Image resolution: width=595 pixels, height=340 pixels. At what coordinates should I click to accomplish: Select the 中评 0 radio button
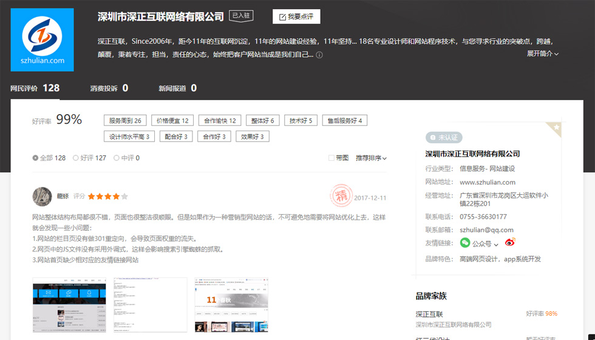click(x=117, y=158)
